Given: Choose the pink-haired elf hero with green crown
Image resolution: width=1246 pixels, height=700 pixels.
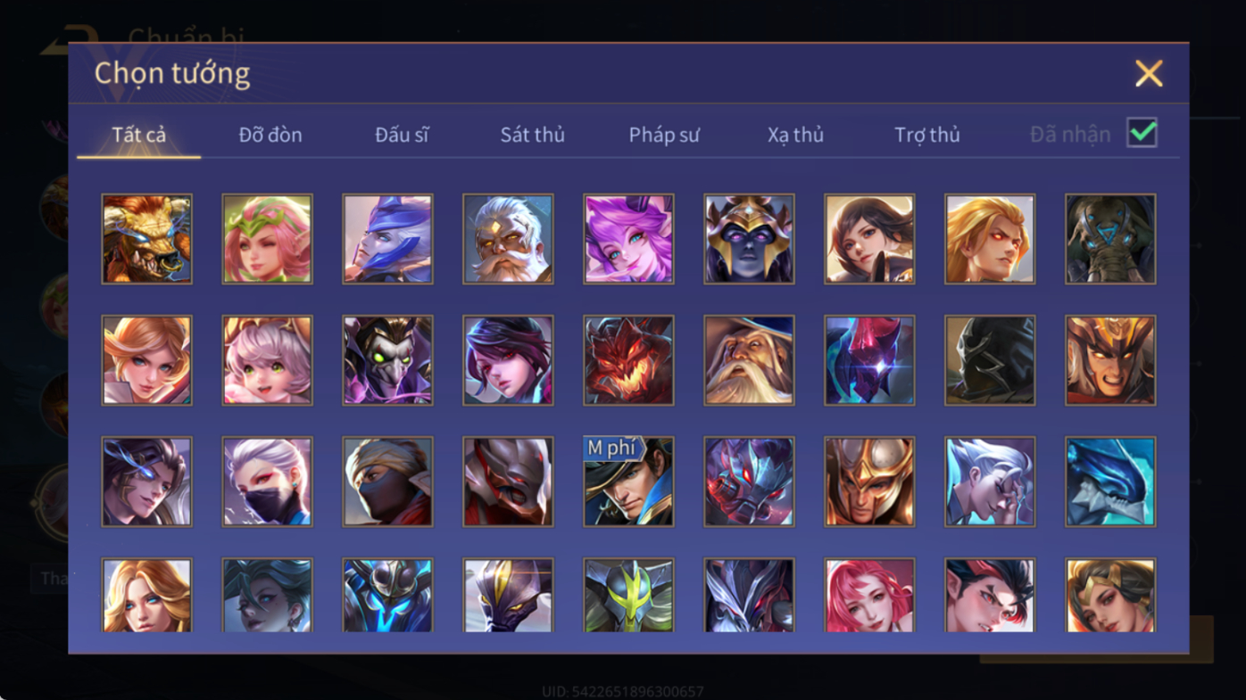Looking at the screenshot, I should (267, 239).
